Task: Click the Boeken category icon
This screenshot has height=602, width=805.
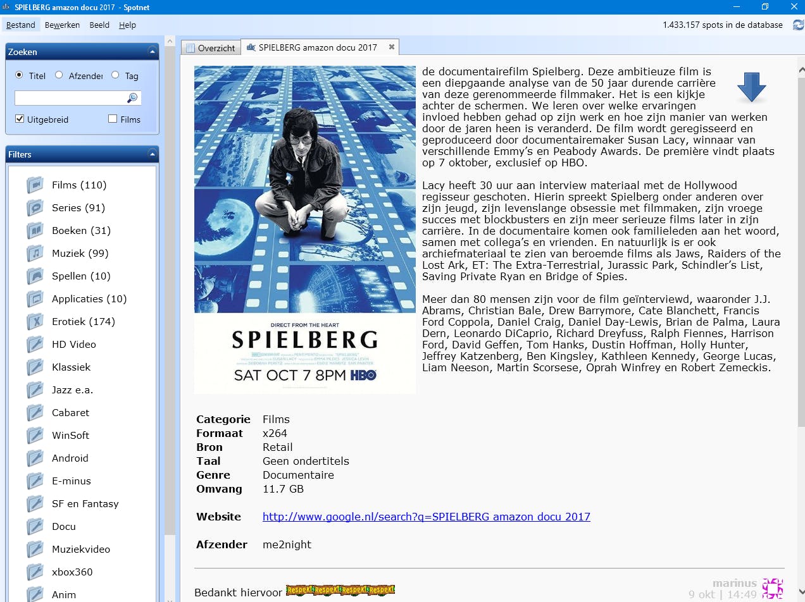Action: click(36, 230)
